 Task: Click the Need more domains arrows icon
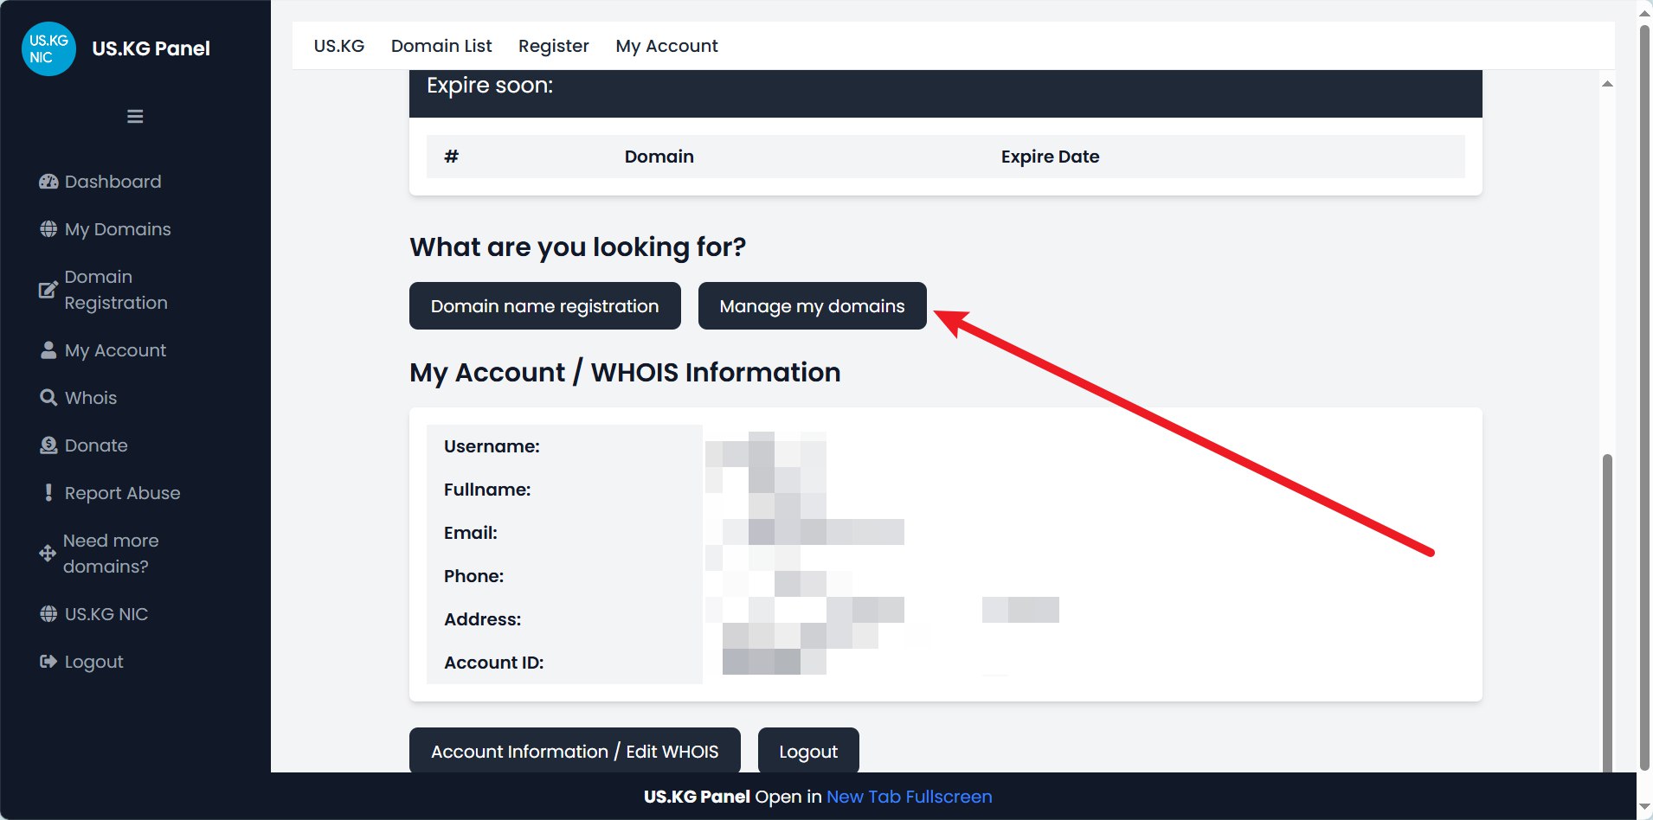click(x=48, y=554)
